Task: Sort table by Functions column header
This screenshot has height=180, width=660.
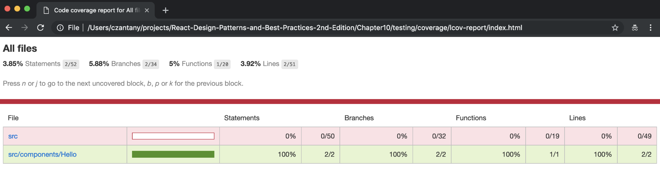Action: click(x=471, y=118)
